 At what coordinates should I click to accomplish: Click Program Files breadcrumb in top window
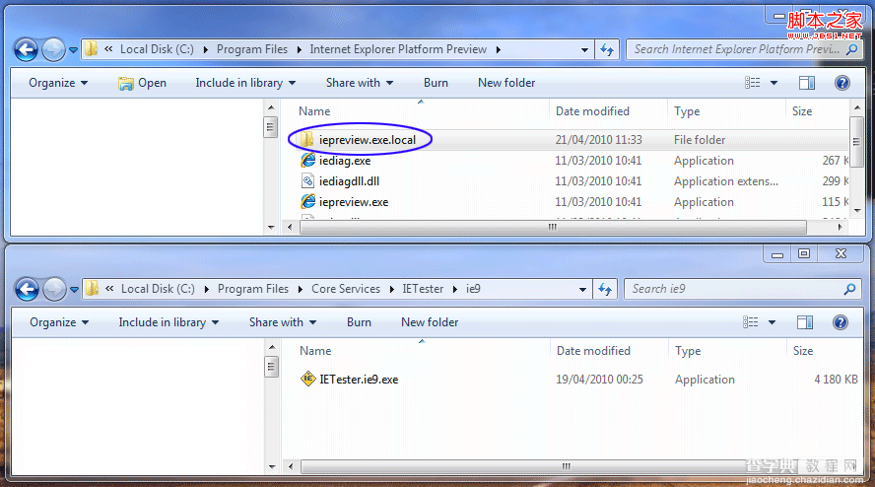click(x=252, y=49)
